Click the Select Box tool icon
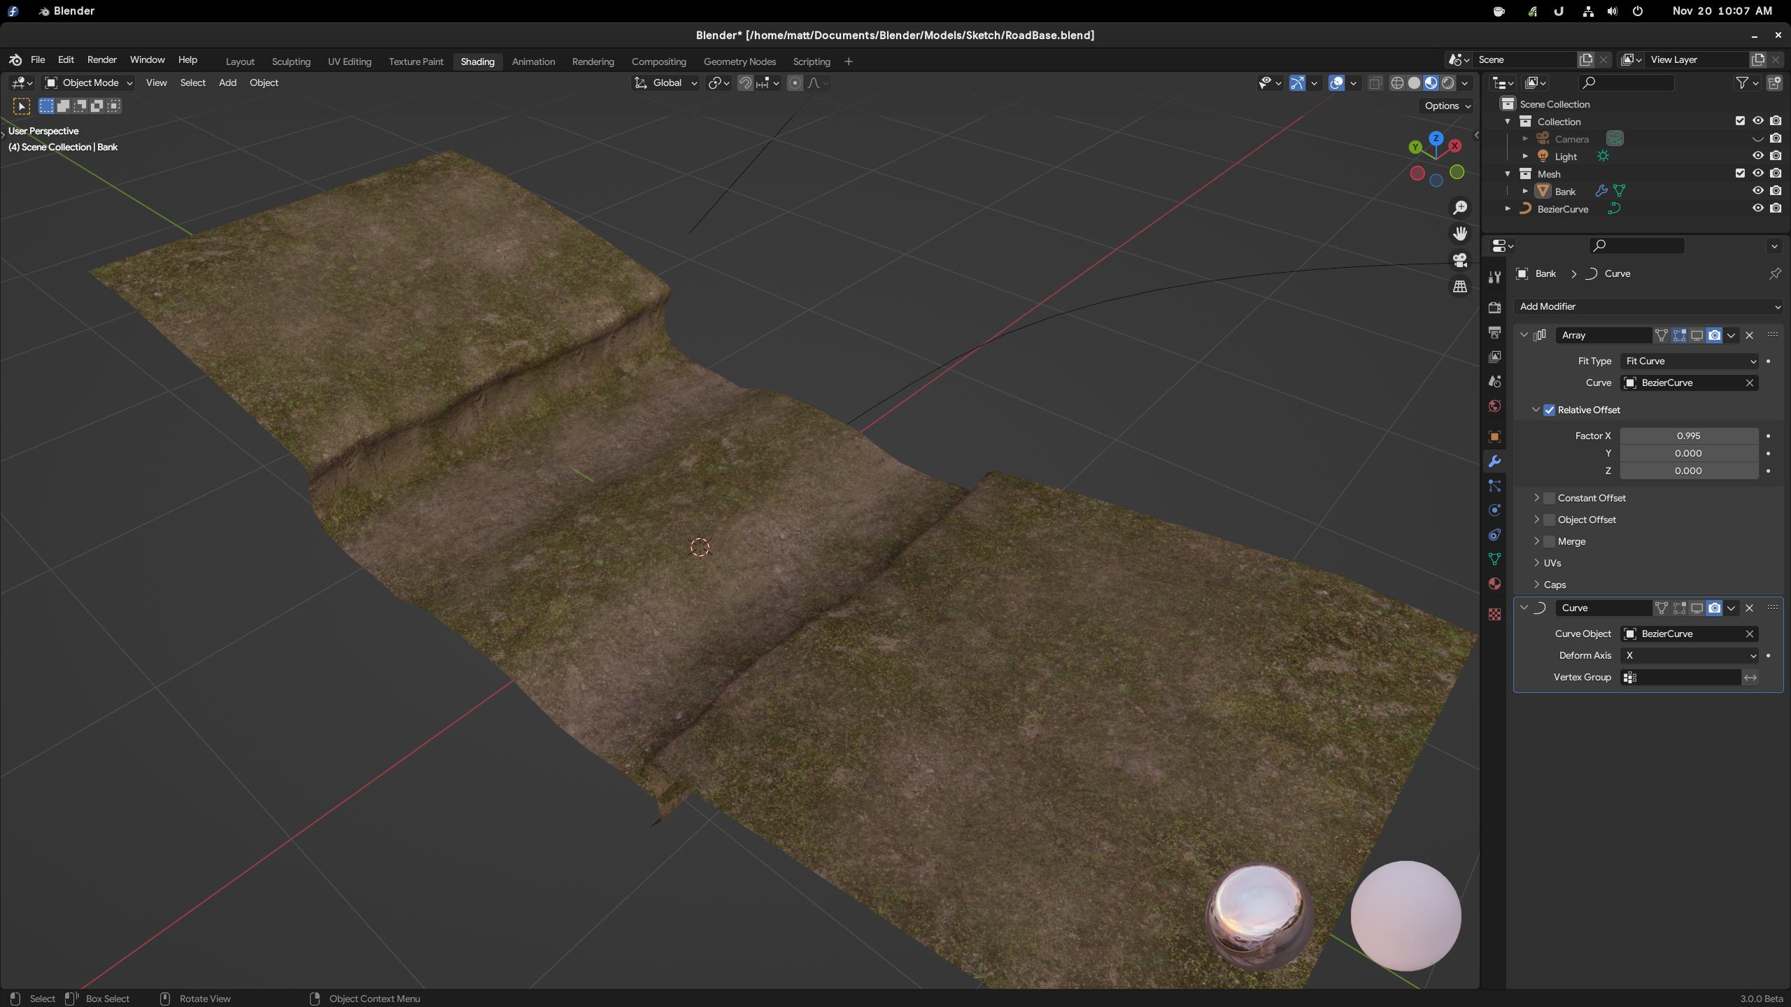1791x1007 pixels. coord(22,106)
